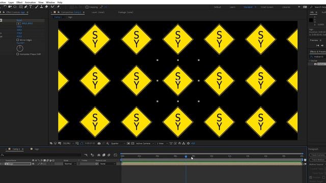Click the current time indicator playhead
326x183 pixels.
tap(186, 157)
